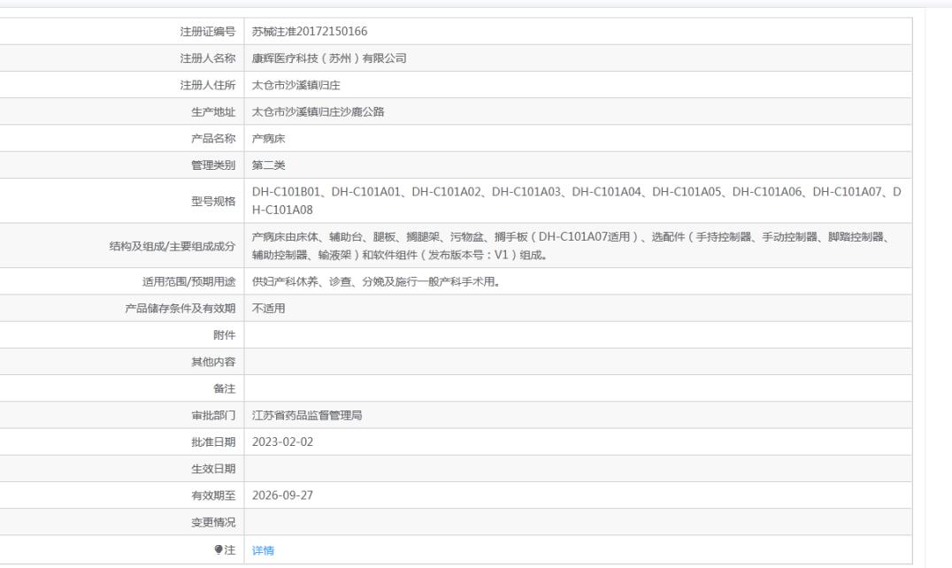This screenshot has height=568, width=952.
Task: Select structure description starting with 产病床由床体
Action: (572, 246)
